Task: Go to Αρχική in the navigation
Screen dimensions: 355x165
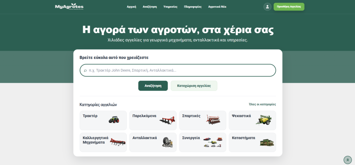Action: coord(131,7)
